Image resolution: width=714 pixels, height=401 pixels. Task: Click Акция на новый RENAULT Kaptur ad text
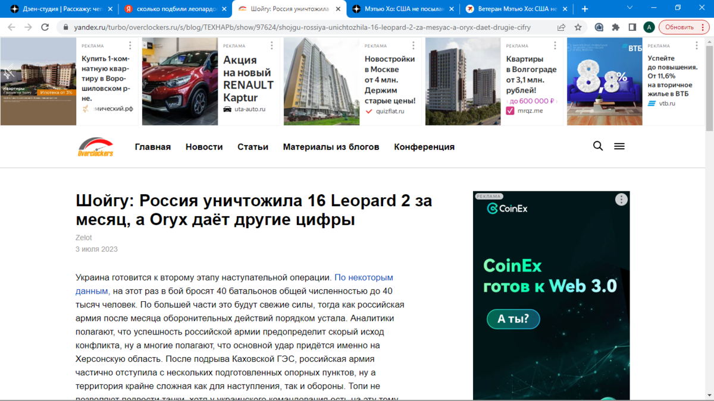pos(249,79)
